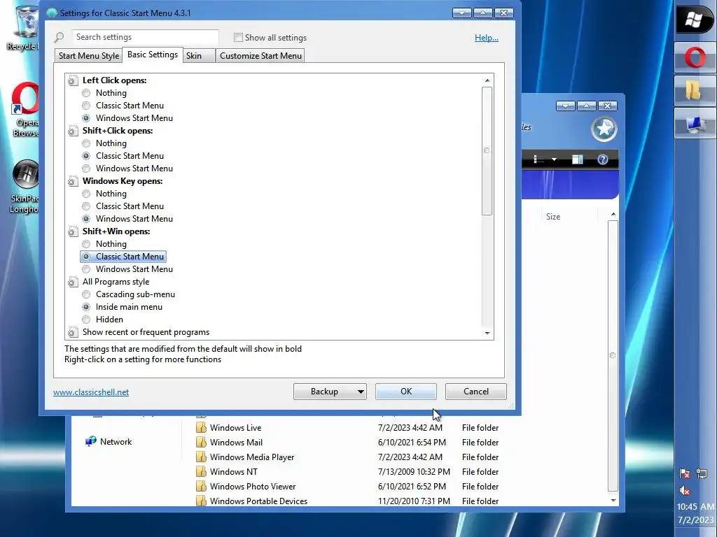The height and width of the screenshot is (537, 717).
Task: Select the Opera Browser desktop shortcut
Action: (x=25, y=110)
